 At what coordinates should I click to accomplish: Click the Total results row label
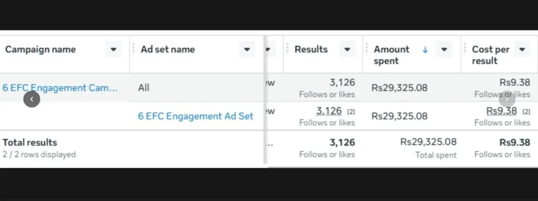coord(30,142)
